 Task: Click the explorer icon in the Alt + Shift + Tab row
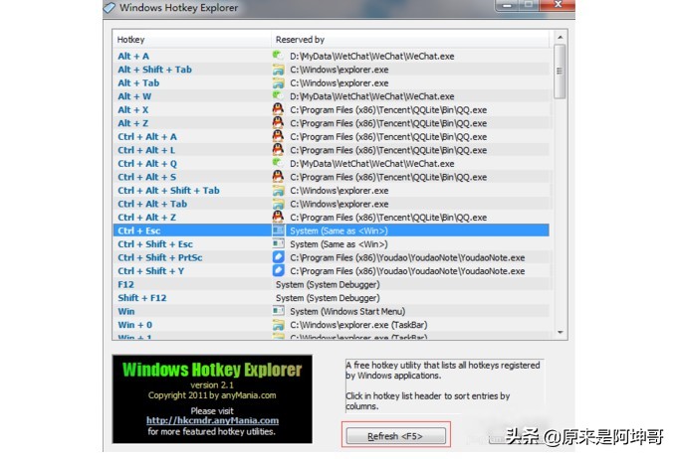point(278,70)
